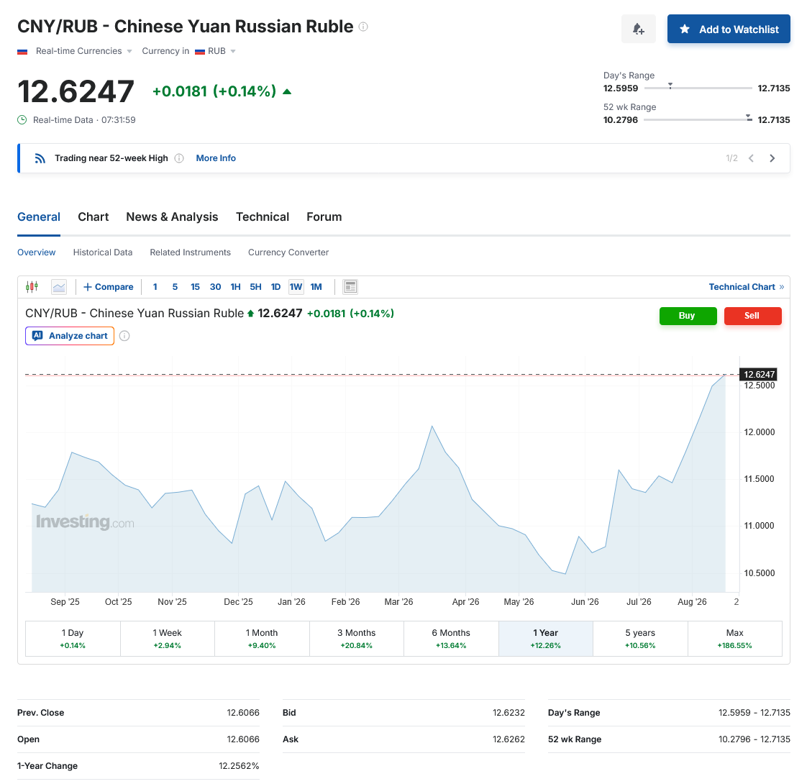807x784 pixels.
Task: Click the Analyze chart button
Action: 70,336
